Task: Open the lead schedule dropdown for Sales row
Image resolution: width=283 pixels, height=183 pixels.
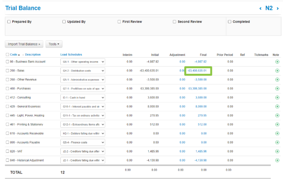Action: click(x=83, y=71)
